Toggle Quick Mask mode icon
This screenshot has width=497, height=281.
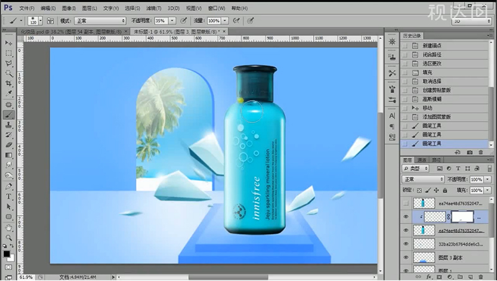(9, 267)
